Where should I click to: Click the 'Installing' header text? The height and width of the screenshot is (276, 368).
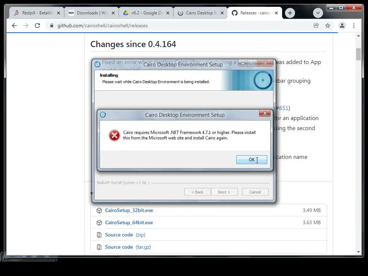pyautogui.click(x=109, y=75)
